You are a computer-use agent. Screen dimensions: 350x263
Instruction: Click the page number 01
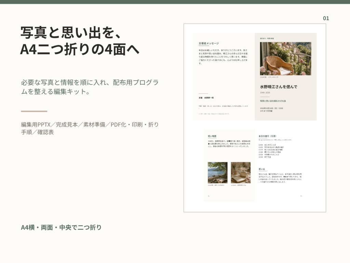326,18
